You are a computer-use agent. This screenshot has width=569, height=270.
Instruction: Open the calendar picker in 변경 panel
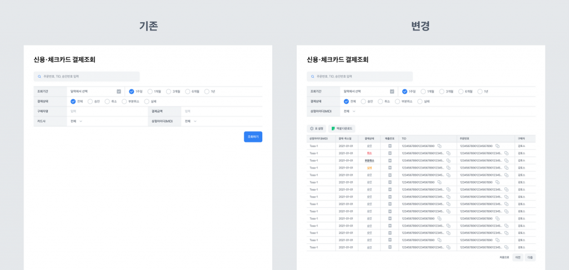[392, 91]
